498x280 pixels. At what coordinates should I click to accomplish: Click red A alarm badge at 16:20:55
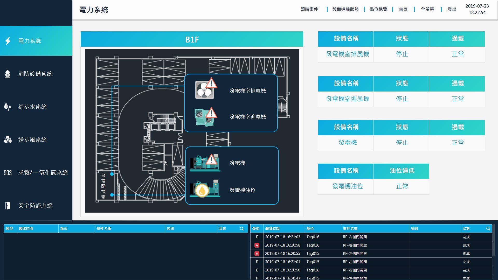[x=257, y=254]
